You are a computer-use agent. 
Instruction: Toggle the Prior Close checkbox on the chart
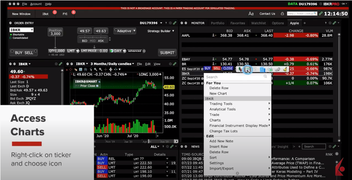pyautogui.click(x=97, y=86)
